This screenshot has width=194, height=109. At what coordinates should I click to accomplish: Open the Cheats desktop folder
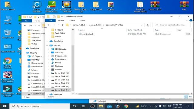[111, 6]
